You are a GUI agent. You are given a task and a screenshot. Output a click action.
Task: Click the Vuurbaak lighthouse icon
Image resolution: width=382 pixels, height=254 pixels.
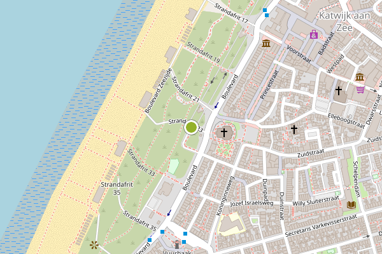177,244
